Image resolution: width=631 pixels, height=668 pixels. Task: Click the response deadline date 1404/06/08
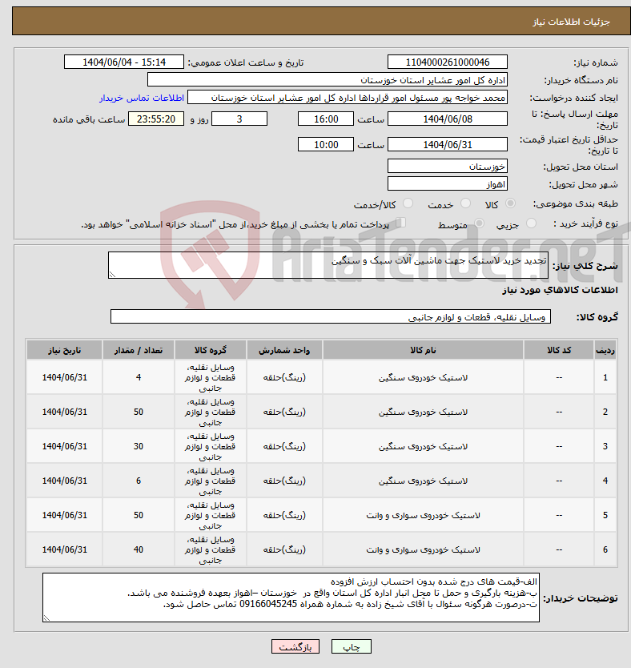click(x=448, y=119)
